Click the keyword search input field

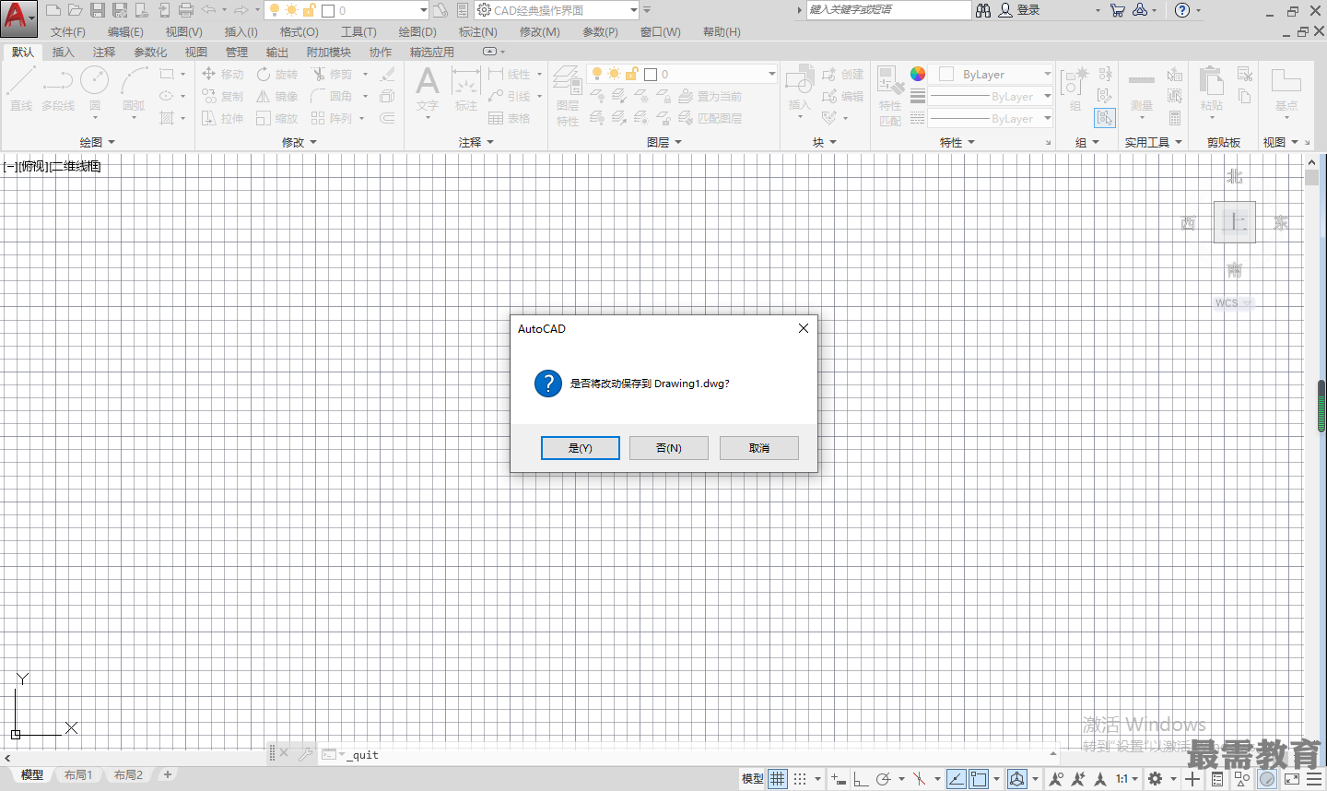tap(888, 10)
